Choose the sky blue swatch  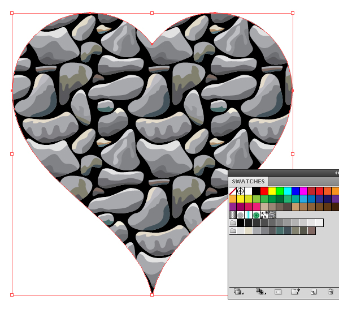tap(303, 199)
